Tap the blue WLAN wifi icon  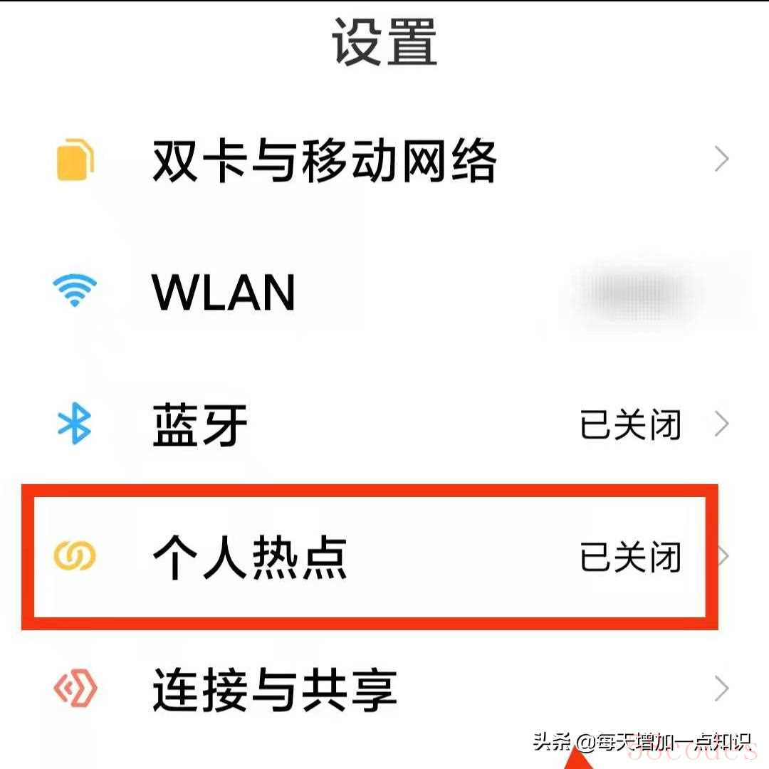click(75, 291)
